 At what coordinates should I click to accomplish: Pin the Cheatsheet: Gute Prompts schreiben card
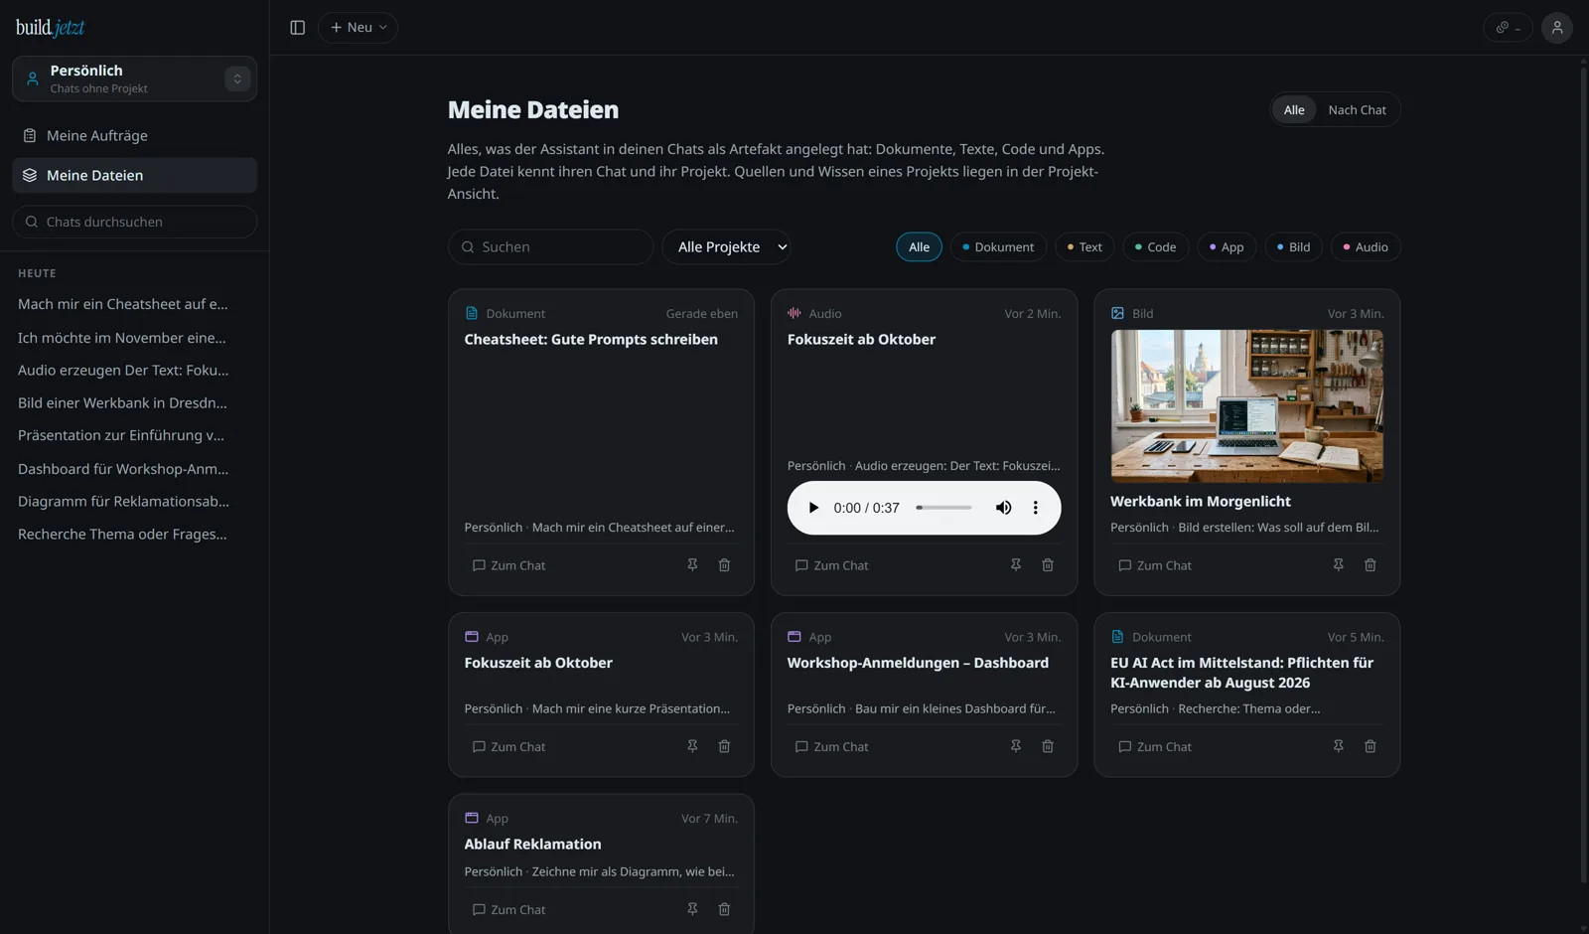coord(692,565)
